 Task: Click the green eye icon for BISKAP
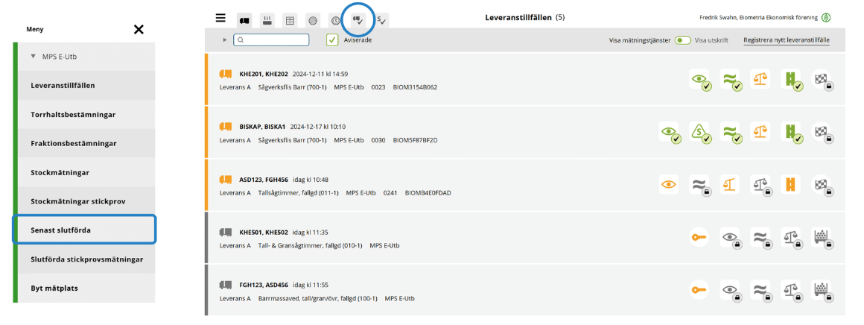(669, 133)
